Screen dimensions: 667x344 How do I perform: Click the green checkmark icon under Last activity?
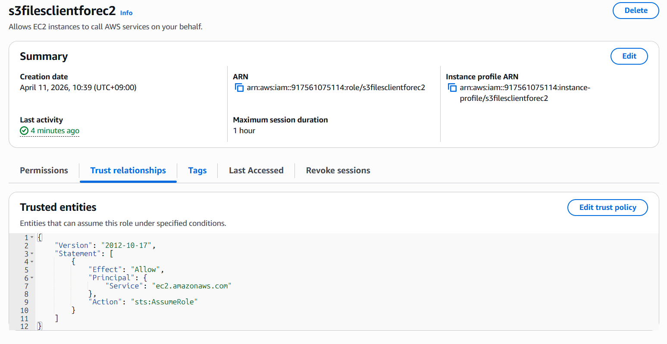24,131
